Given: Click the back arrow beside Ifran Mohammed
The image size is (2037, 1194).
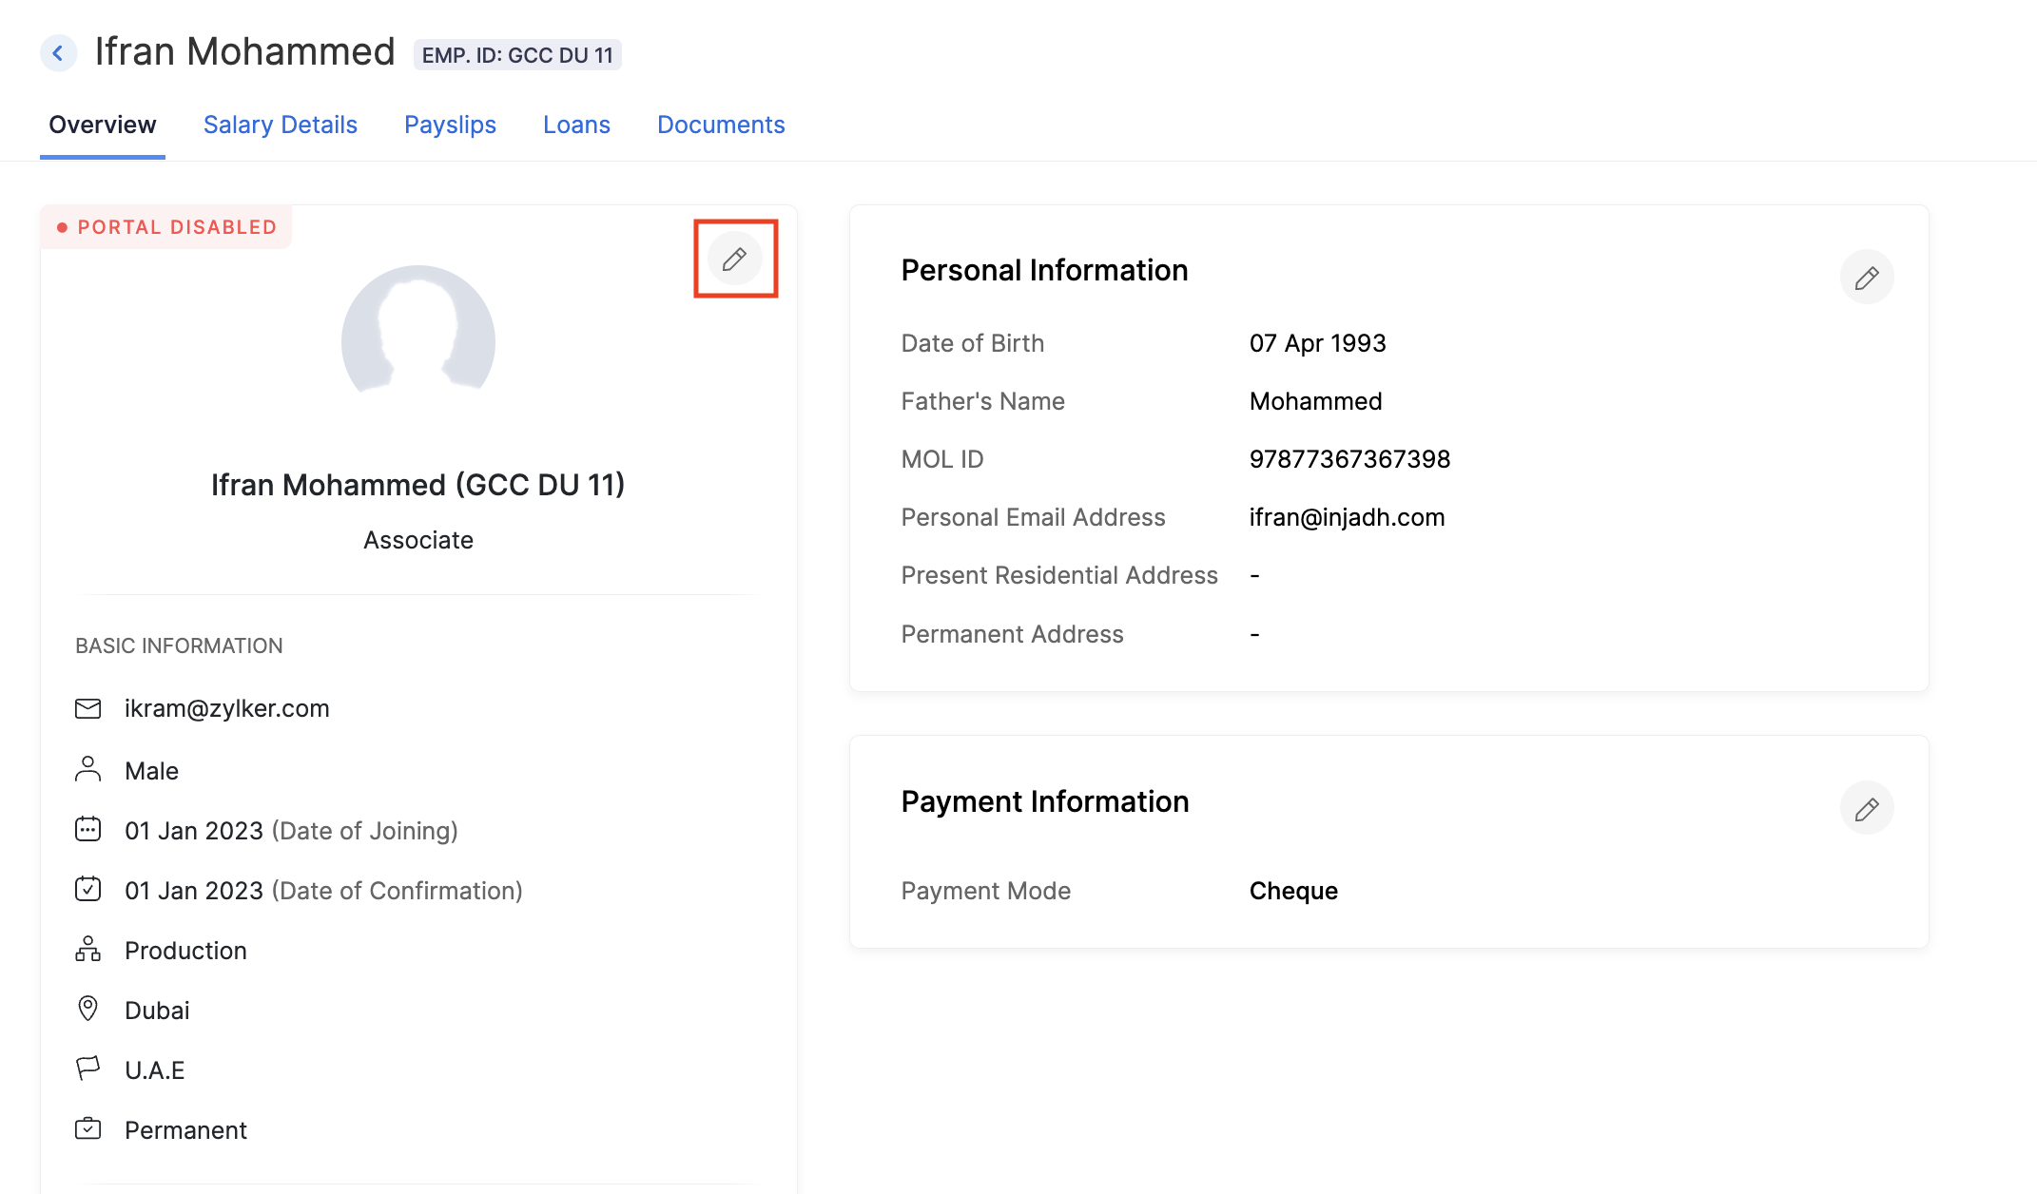Looking at the screenshot, I should 58,53.
